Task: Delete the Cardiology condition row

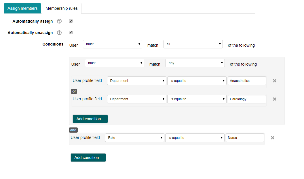Action: click(274, 99)
